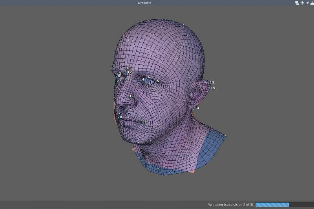Image resolution: width=314 pixels, height=209 pixels.
Task: Select landmark point 12 near nose bridge
Action: (126, 73)
